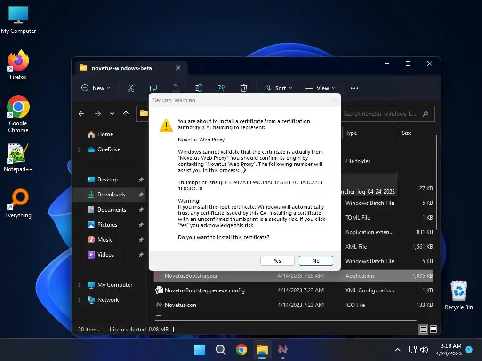Image resolution: width=482 pixels, height=361 pixels.
Task: Open Downloads in quick access
Action: [111, 195]
